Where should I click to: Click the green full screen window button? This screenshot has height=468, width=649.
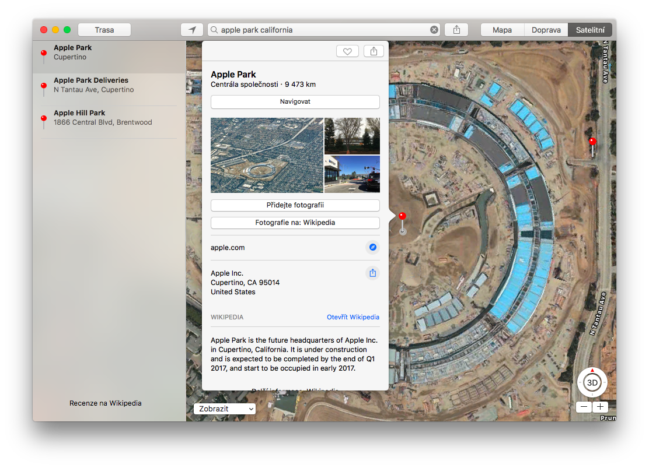click(x=67, y=30)
